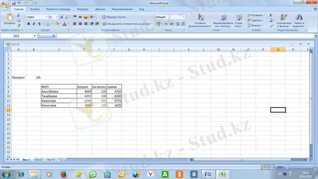Screen dimensions: 318x179
Task: Open the Лист2 sheet tab
Action: pos(38,160)
